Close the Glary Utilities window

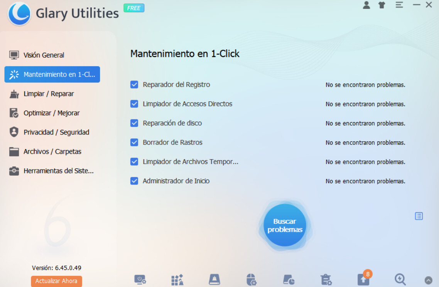[x=429, y=5]
